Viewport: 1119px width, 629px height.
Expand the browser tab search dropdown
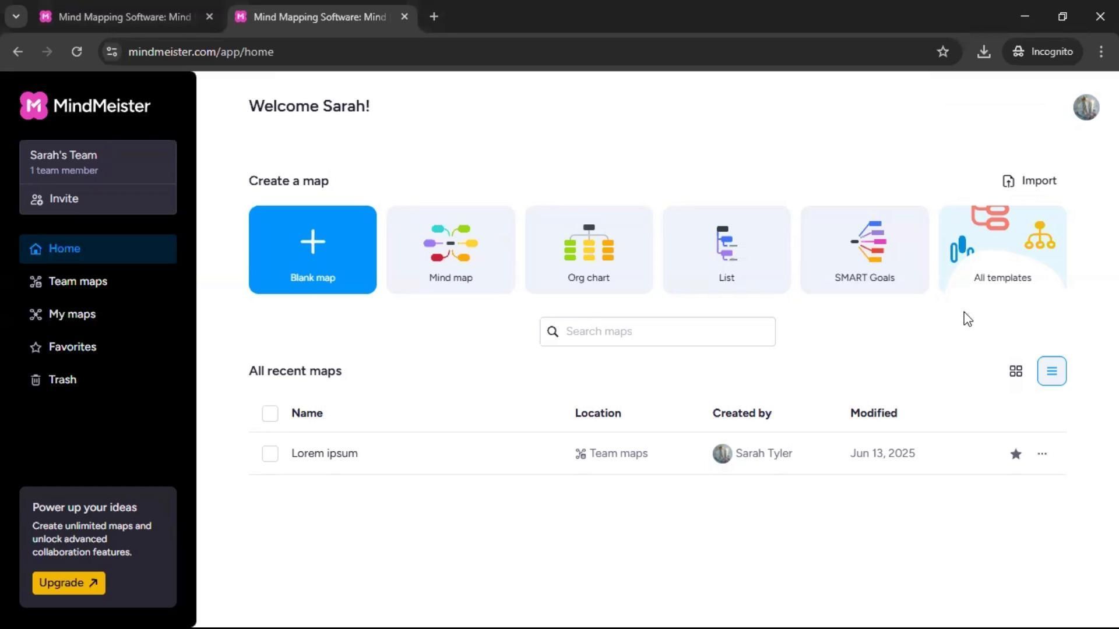click(x=16, y=16)
